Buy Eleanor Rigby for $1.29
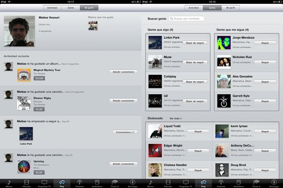The image size is (283, 188). (39, 109)
